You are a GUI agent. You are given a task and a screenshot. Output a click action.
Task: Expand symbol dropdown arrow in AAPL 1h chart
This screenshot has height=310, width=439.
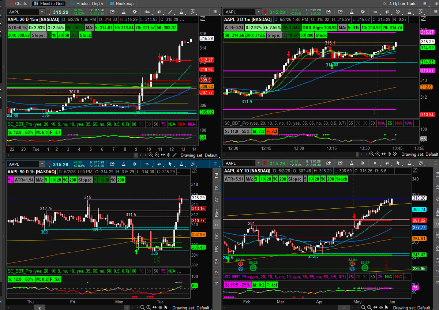click(x=42, y=164)
